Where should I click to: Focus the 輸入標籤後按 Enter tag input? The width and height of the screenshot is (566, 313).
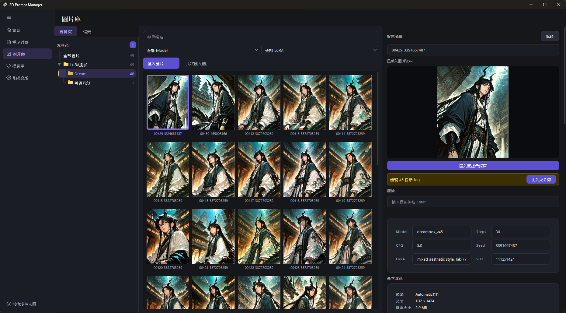[x=473, y=202]
